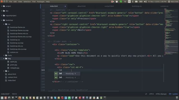The height and width of the screenshot is (100, 179).
Task: Switch to the bootstrap.css tab
Action: (137, 6)
